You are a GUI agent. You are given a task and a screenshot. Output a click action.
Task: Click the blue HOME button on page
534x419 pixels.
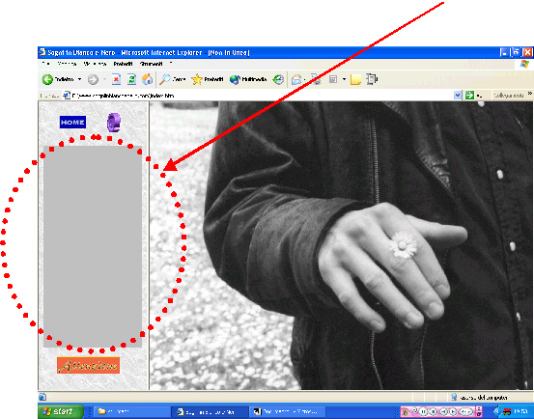(72, 123)
